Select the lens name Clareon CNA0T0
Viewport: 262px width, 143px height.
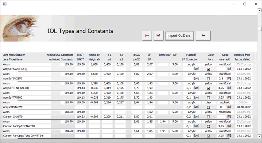pos(27,117)
